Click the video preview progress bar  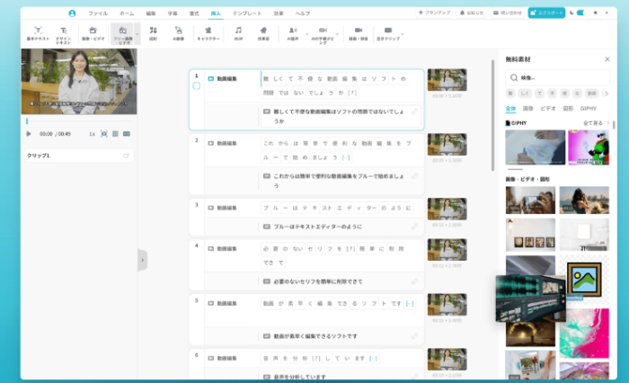[79, 120]
